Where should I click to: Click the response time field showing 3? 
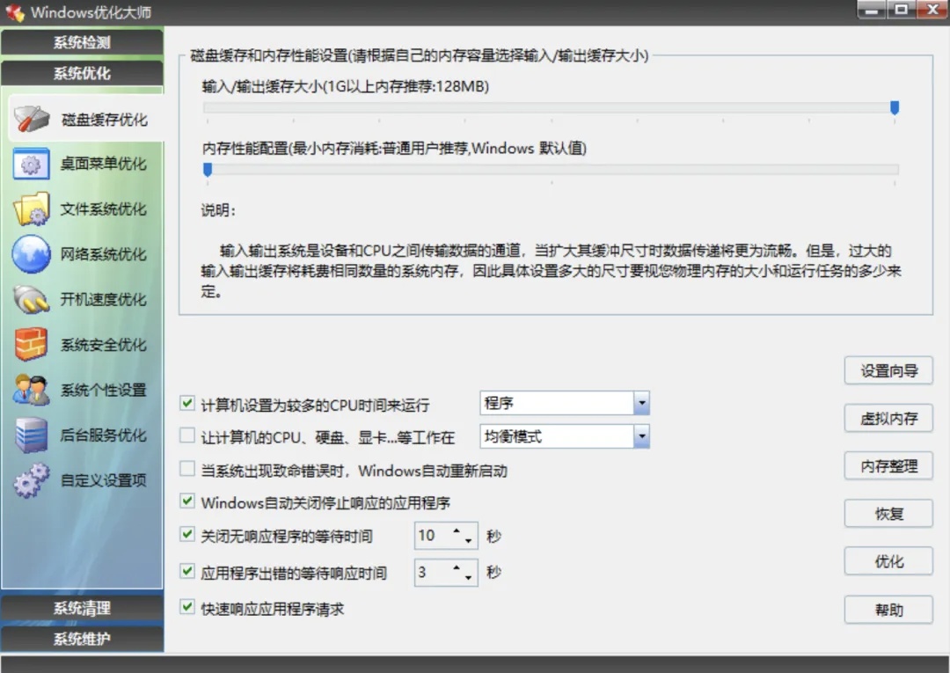point(446,572)
